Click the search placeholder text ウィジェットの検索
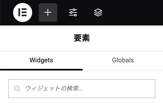Screen dimensions: 163x103 [54, 89]
